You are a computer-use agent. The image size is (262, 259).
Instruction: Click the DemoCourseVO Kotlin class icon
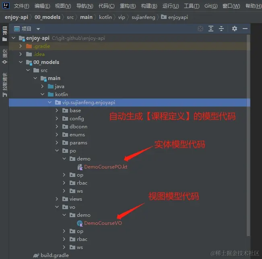tap(80, 223)
